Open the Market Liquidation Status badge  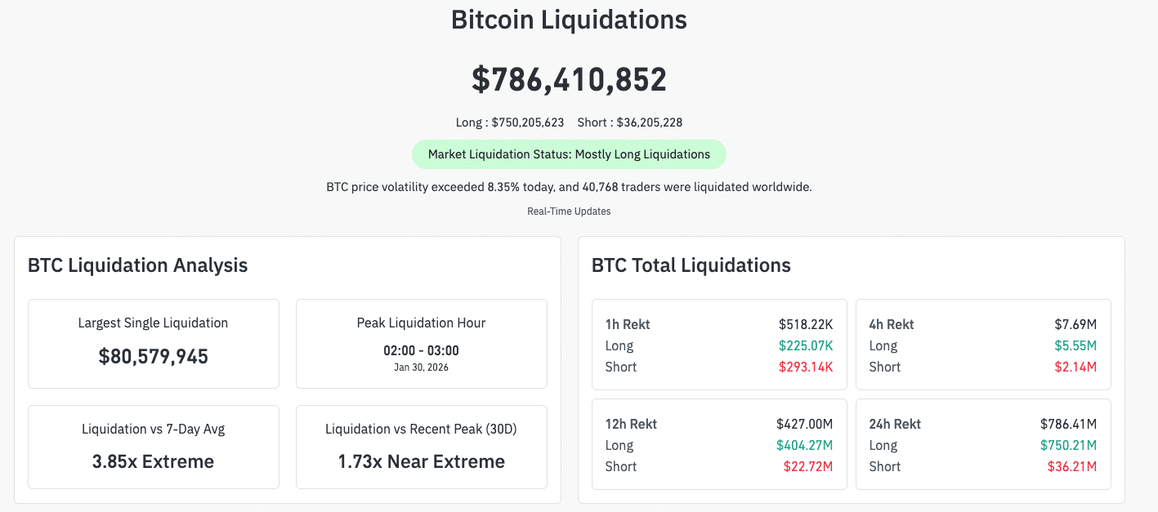coord(569,154)
